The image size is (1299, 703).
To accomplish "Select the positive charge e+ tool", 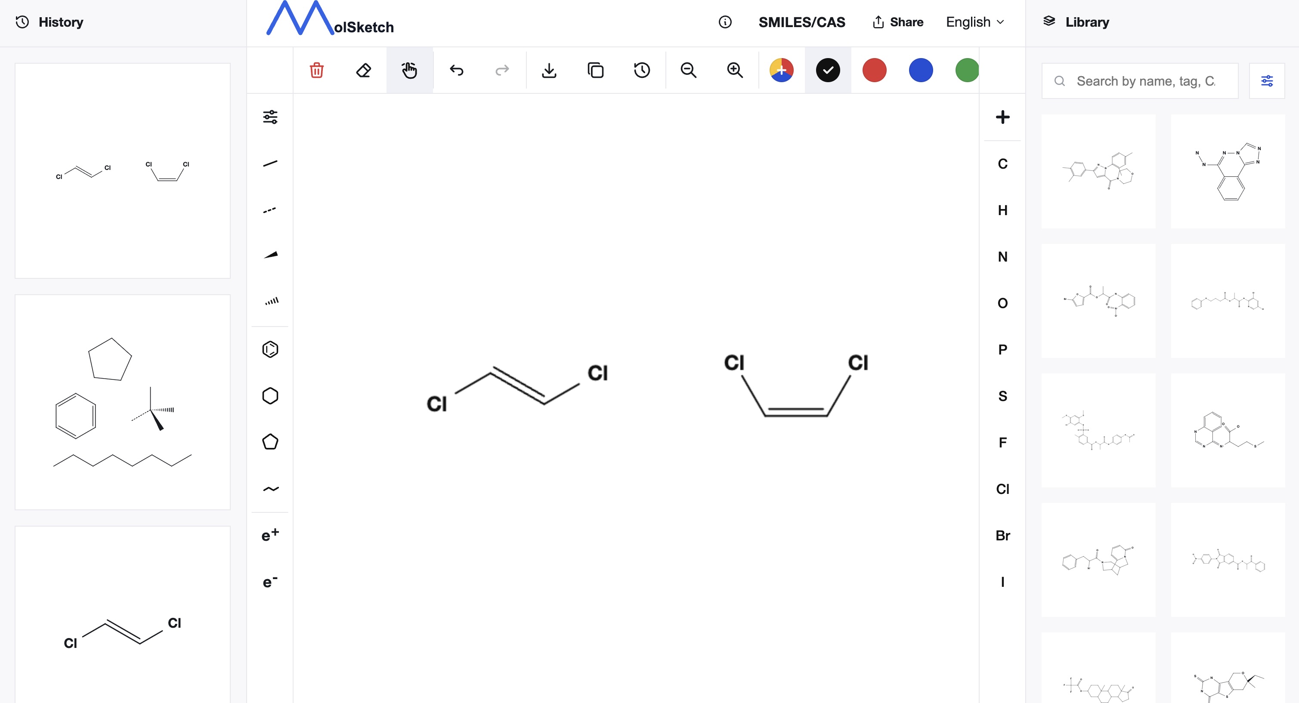I will coord(270,535).
